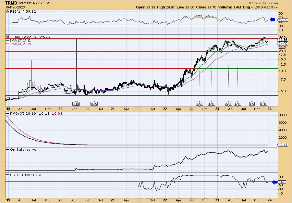Click the 10.0 price axis label
Image resolution: width=292 pixels, height=203 pixels.
[x=282, y=71]
